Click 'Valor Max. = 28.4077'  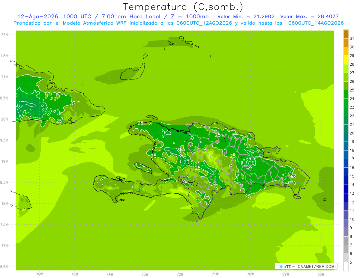click(309, 16)
